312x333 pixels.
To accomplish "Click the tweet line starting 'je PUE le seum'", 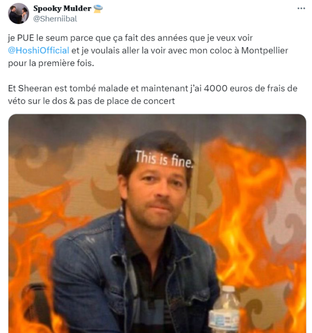I will point(130,38).
